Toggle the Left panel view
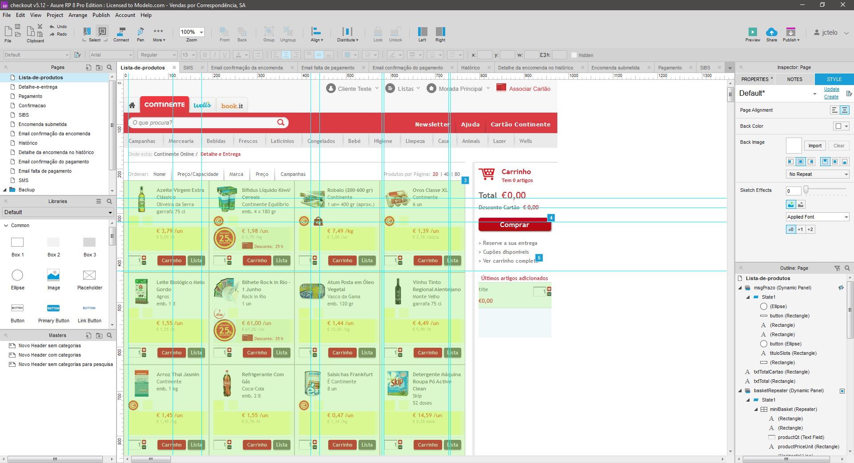Viewport: 854px width, 463px height. [x=422, y=34]
